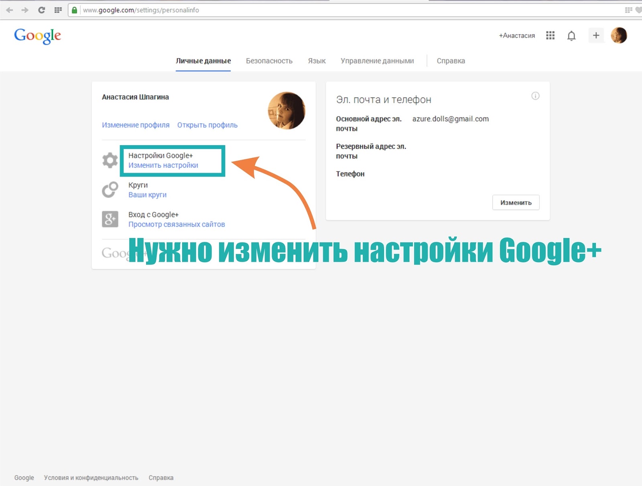Open Просмотр связанных сайтов link
642x486 pixels.
click(177, 224)
